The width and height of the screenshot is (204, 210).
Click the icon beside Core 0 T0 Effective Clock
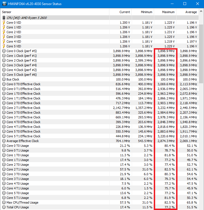tap(4, 84)
